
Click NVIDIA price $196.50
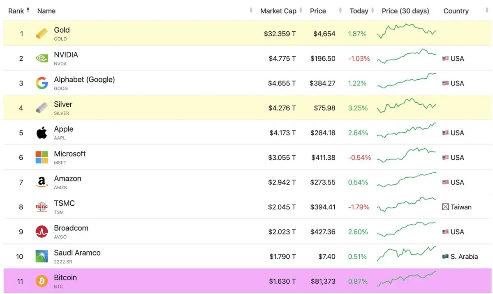(x=323, y=58)
